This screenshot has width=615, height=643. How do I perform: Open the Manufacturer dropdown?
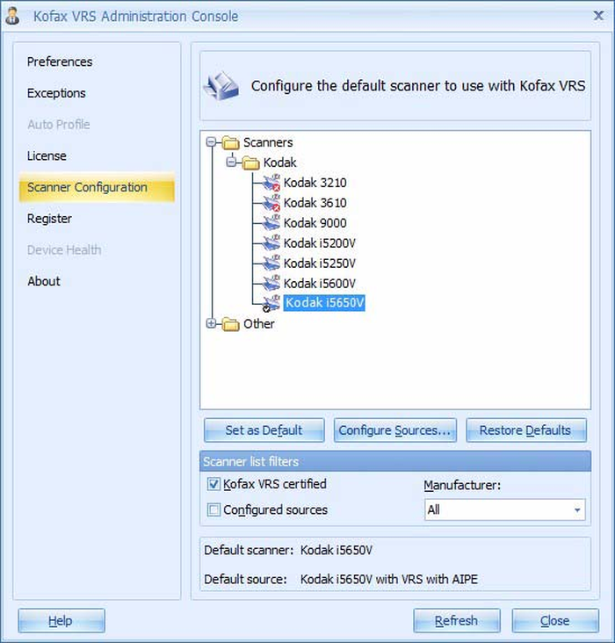pyautogui.click(x=504, y=509)
